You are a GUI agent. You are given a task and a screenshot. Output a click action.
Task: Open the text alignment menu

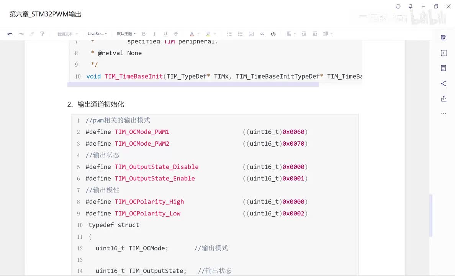point(291,34)
